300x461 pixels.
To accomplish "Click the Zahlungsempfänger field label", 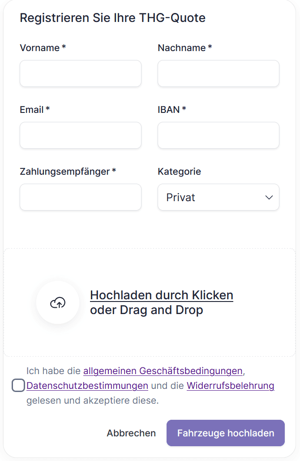I will [65, 172].
